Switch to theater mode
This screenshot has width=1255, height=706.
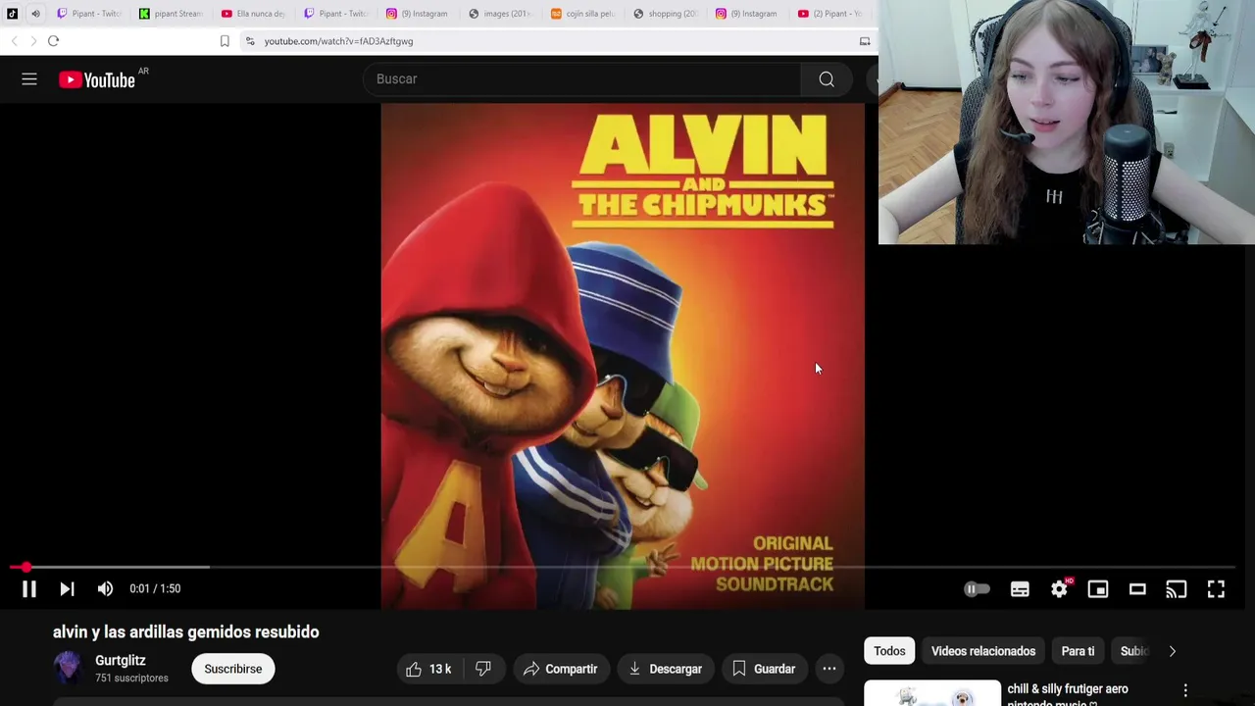(x=1137, y=589)
